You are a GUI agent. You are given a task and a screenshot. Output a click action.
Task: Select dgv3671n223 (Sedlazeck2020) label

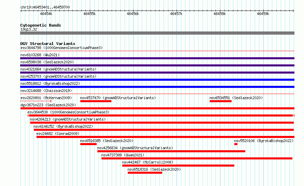click(48, 105)
